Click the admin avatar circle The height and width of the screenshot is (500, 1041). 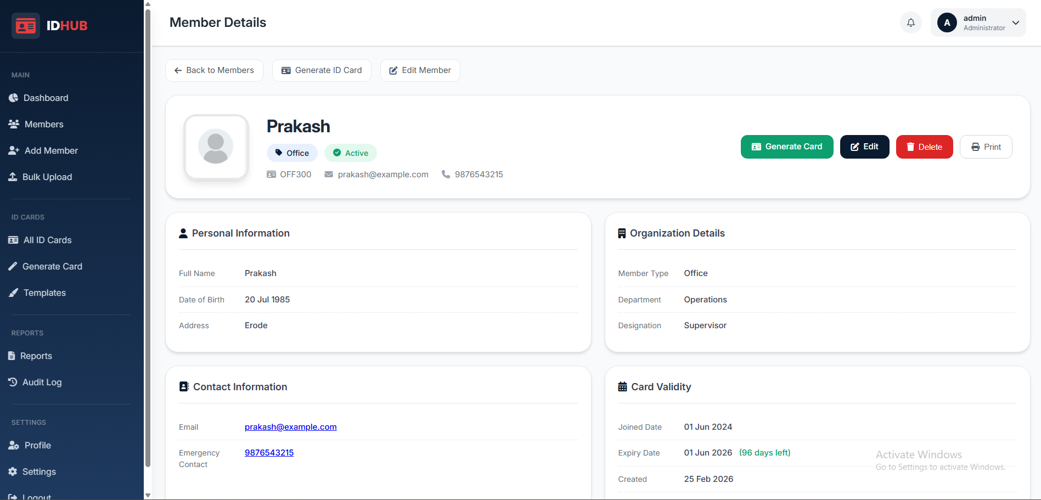947,23
